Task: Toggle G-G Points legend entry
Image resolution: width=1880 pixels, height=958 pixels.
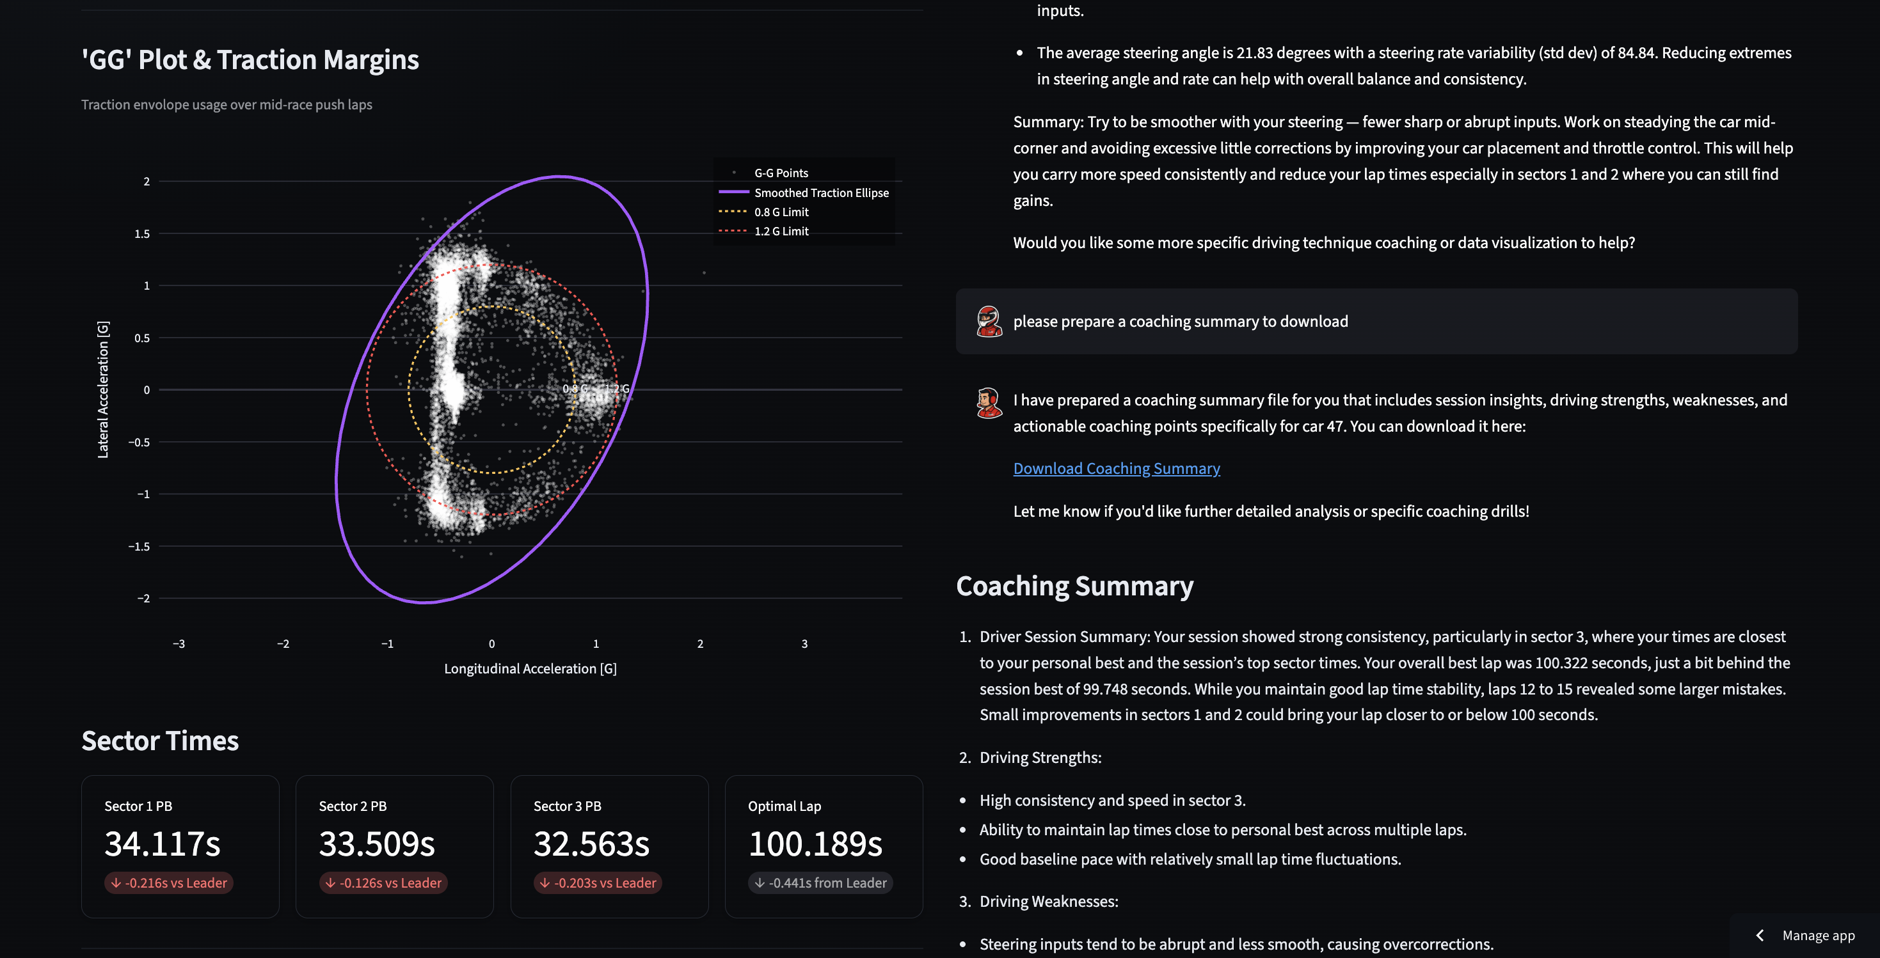Action: pos(780,173)
